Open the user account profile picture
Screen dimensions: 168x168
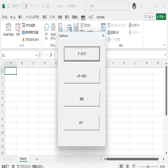[x=134, y=6]
